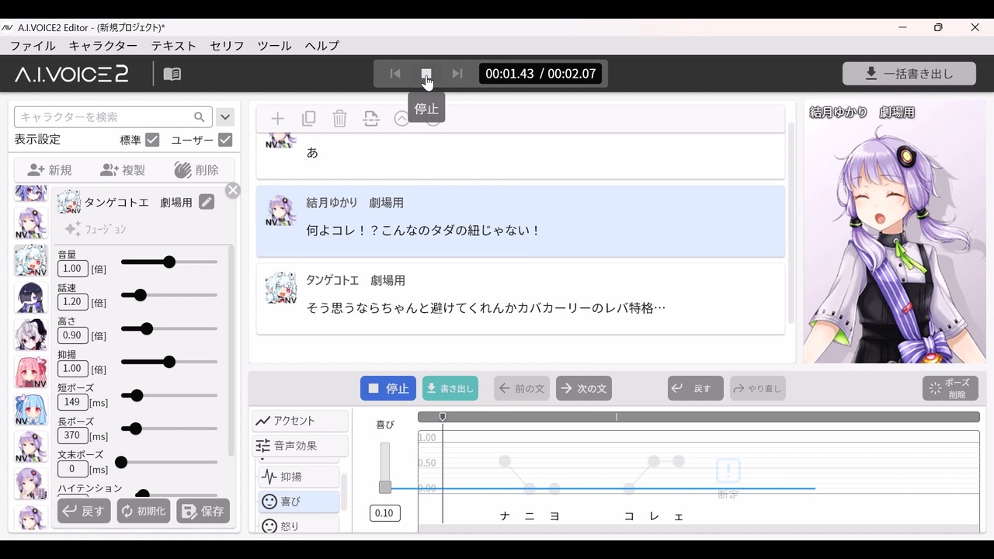The width and height of the screenshot is (994, 559).
Task: Go to previous sentence with 前の文
Action: click(x=522, y=388)
